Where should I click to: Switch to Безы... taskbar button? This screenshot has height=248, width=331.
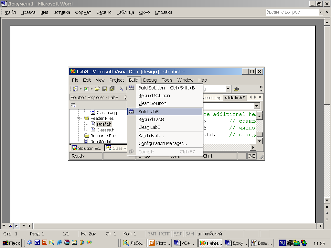pyautogui.click(x=262, y=243)
